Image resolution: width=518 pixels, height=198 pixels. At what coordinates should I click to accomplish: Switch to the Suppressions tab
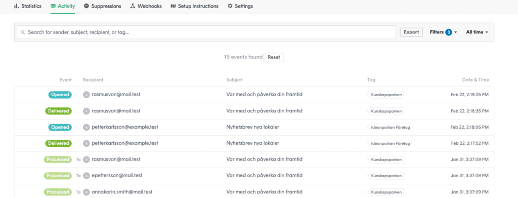tap(102, 6)
